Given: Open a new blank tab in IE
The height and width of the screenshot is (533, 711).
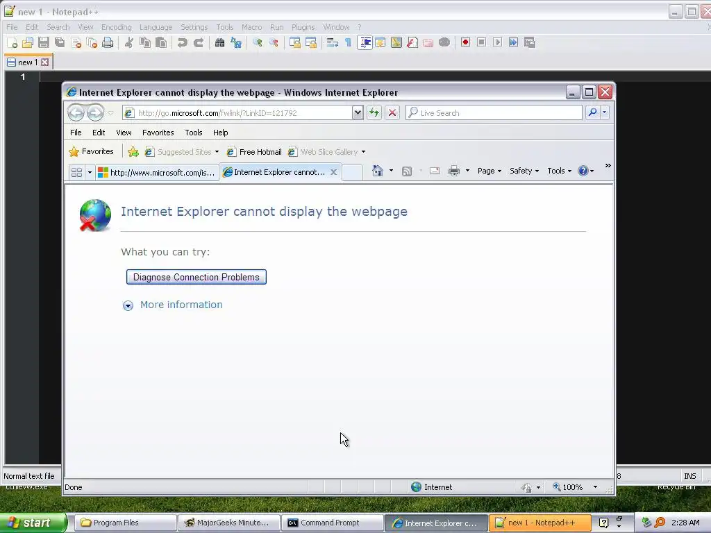Looking at the screenshot, I should (x=352, y=172).
